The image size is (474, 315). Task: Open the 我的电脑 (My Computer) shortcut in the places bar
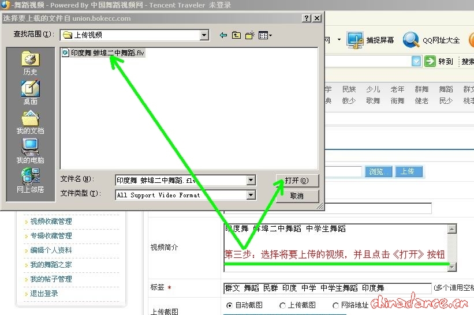30,151
